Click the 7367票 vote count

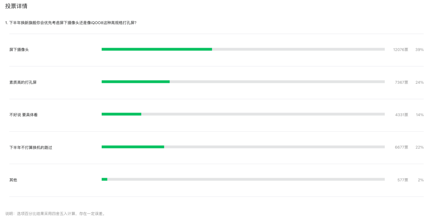pyautogui.click(x=401, y=82)
